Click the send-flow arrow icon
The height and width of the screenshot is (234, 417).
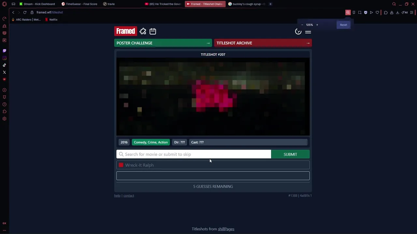pos(371,12)
